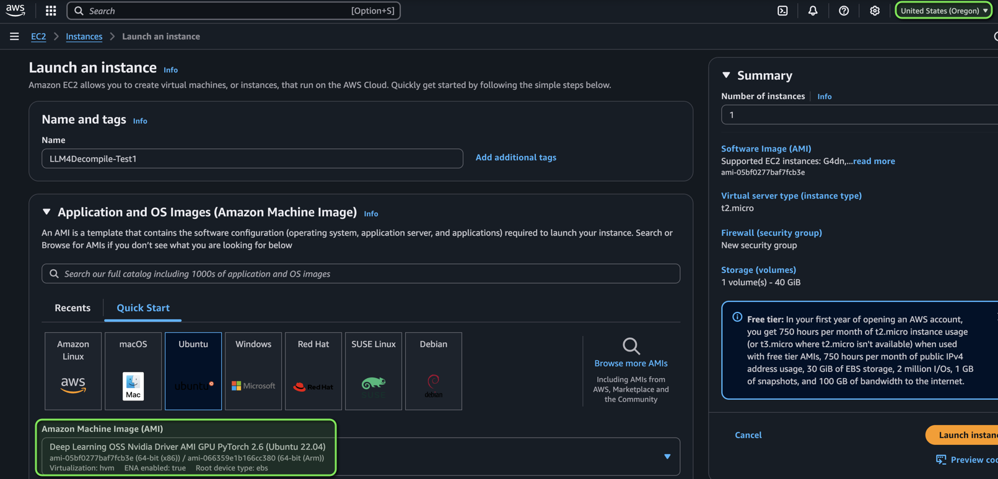This screenshot has width=998, height=479.
Task: Open the settings gear icon
Action: click(x=875, y=11)
